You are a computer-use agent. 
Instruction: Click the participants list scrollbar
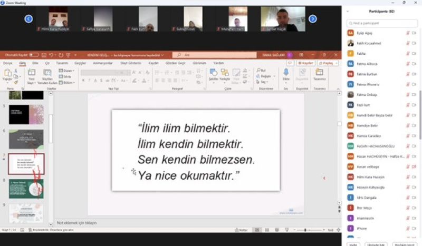point(420,114)
